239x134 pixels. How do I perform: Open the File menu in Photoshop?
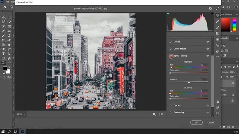click(x=7, y=1)
